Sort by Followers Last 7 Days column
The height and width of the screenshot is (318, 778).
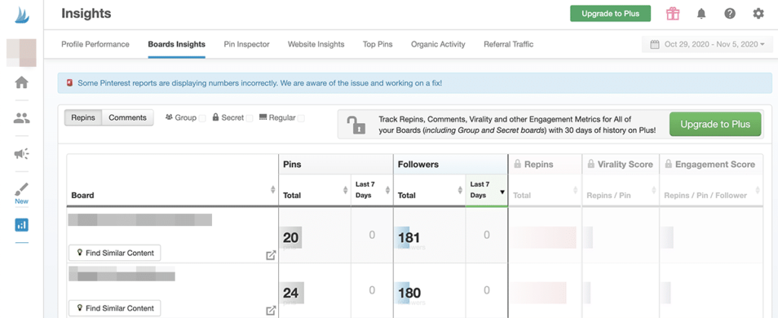[485, 190]
